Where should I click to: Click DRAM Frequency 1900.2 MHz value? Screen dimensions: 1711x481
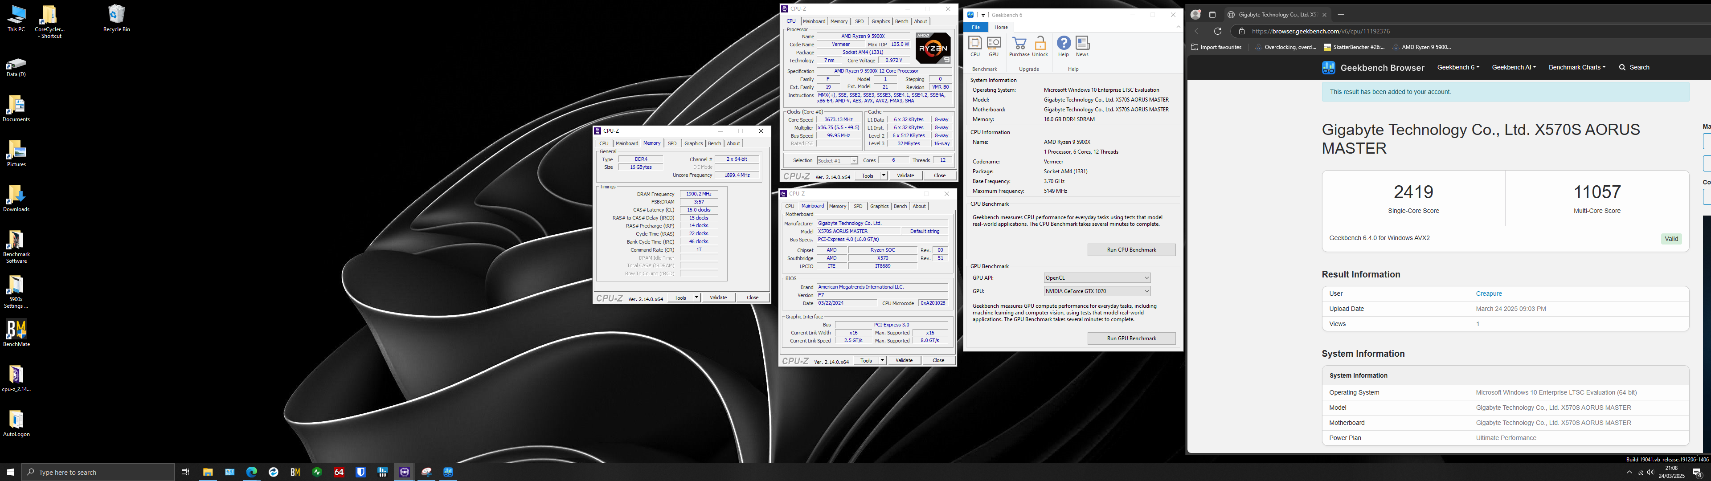click(x=698, y=194)
